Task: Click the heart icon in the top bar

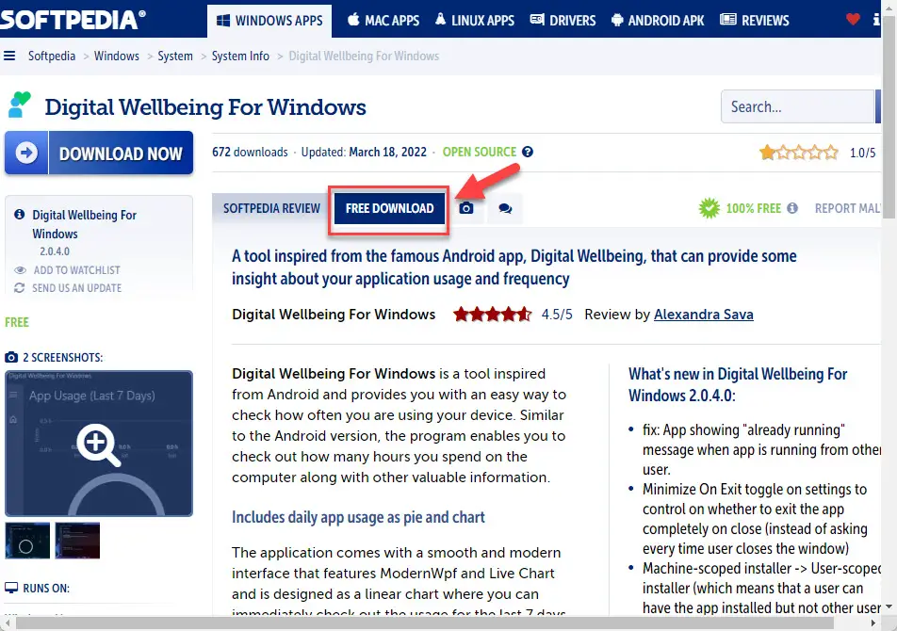Action: [853, 17]
